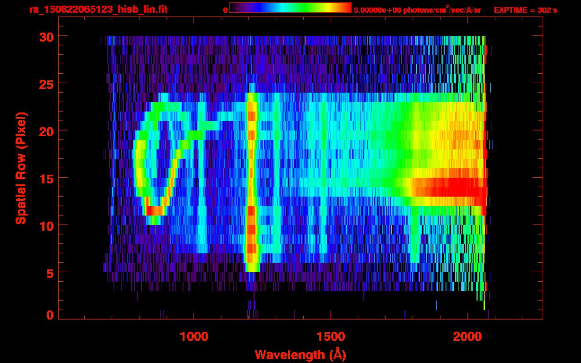Click the colorbar maximum value 5.00000e+06 photons/cm²/sec/Å/sr
Viewport: 581px width, 363px height.
[417, 9]
